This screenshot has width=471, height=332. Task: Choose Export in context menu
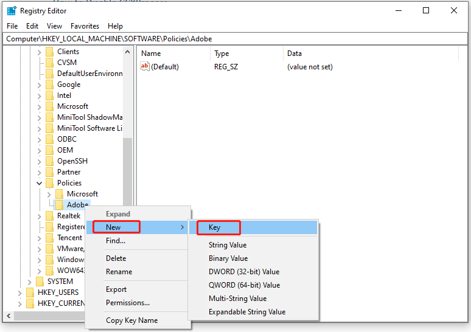[x=137, y=289]
